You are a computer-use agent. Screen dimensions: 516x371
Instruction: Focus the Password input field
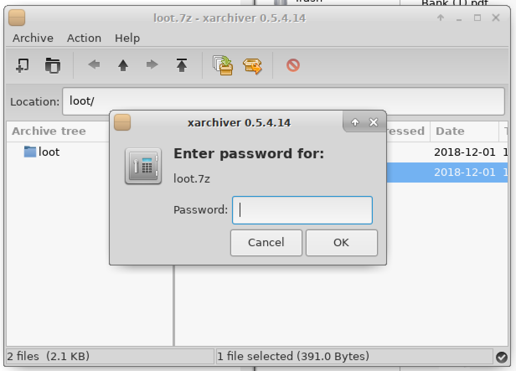click(302, 210)
